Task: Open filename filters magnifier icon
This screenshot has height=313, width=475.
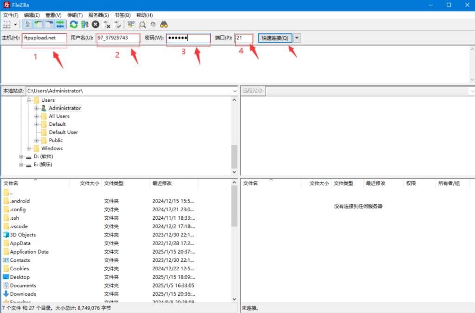Action: (142, 24)
